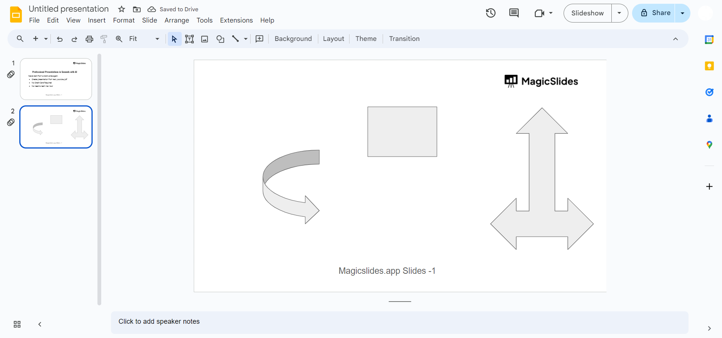Click the zoom tool icon

point(119,39)
